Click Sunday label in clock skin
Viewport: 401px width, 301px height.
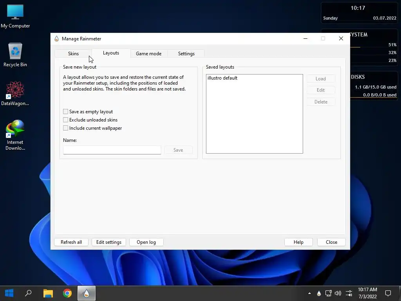coord(331,18)
